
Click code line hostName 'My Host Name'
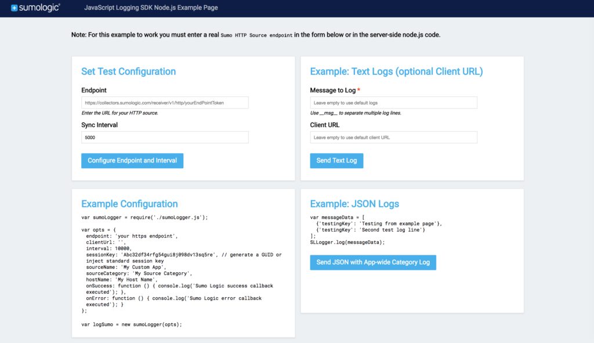(122, 280)
